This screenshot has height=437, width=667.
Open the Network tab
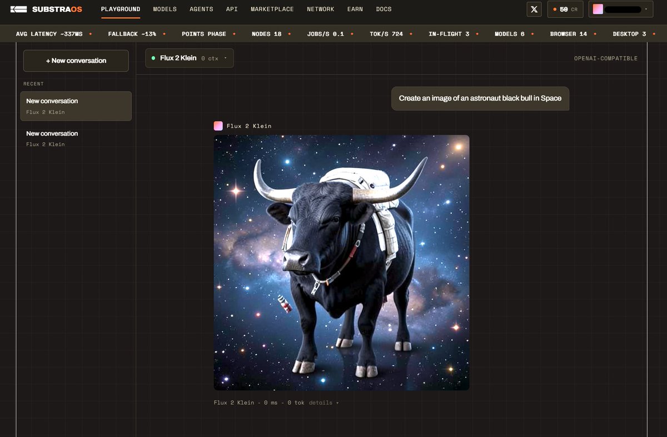(321, 9)
